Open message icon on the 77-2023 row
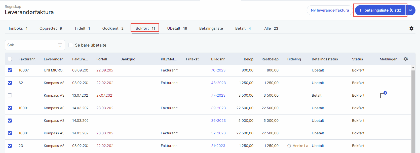This screenshot has width=420, height=153. coord(383,95)
